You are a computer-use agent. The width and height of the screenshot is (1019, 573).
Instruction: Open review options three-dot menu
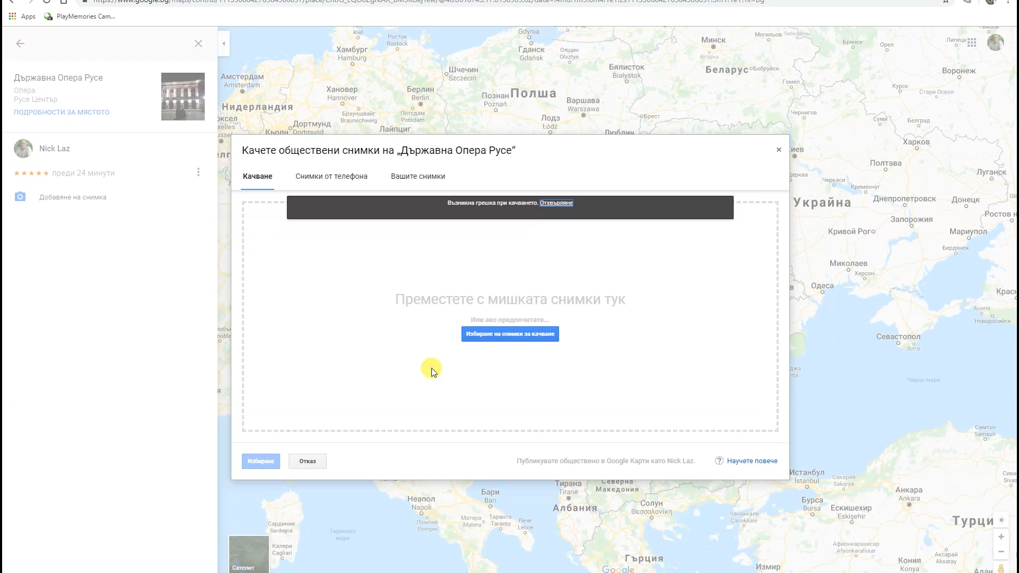(198, 172)
